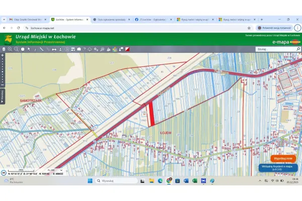
Task: Choose the line measurement tool
Action: (x=41, y=49)
